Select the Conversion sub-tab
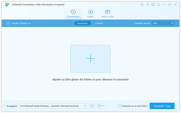 (82, 23)
